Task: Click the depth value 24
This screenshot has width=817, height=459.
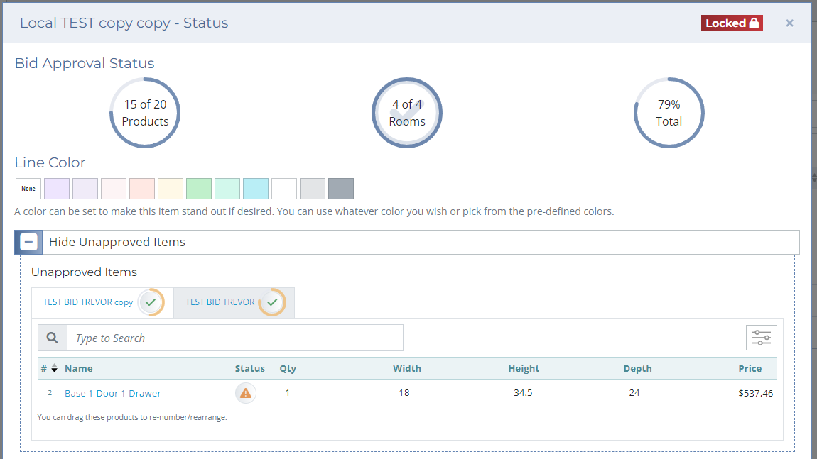Action: [634, 393]
